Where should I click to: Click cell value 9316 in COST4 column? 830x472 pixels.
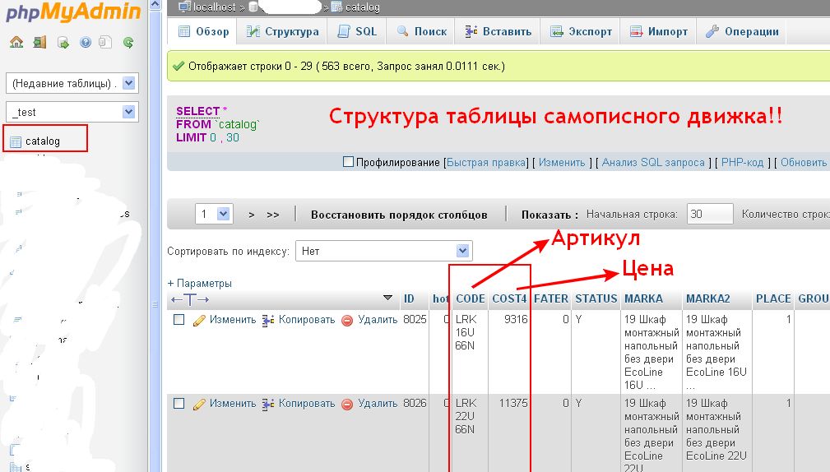tap(516, 320)
